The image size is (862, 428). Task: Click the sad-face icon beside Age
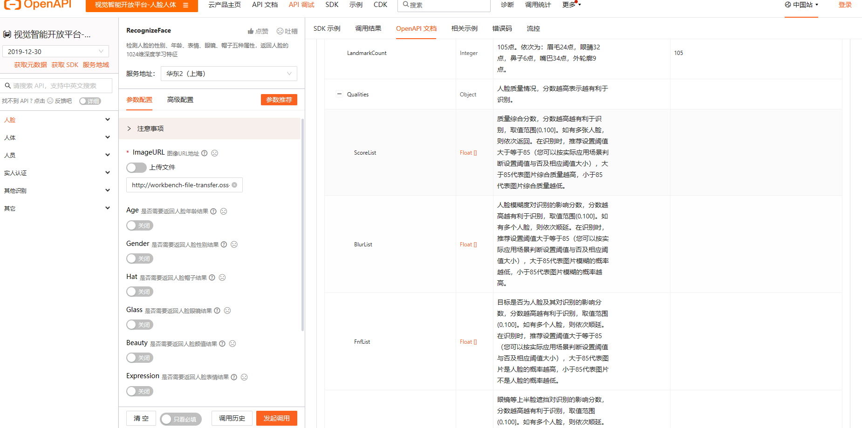pos(224,211)
